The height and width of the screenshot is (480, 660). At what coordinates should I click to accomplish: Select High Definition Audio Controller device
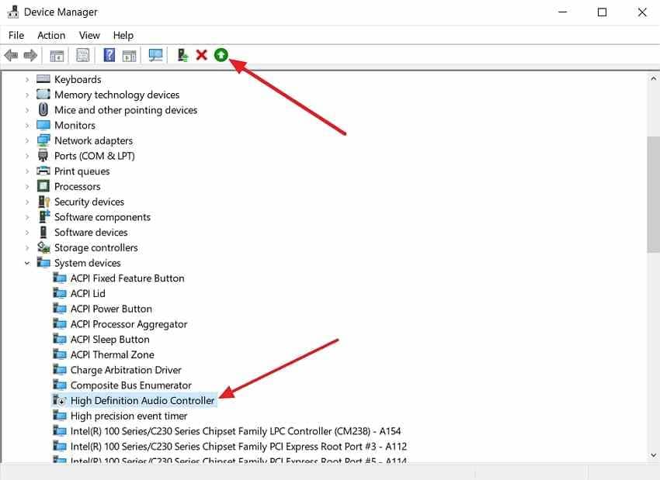[142, 401]
